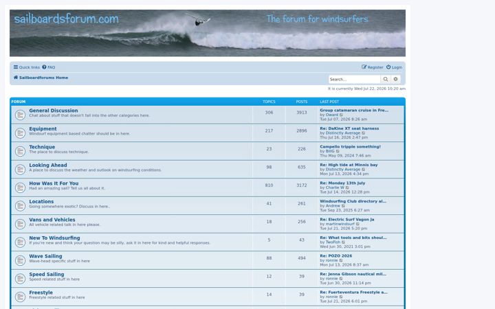View profile of TwoFish

pos(333,242)
